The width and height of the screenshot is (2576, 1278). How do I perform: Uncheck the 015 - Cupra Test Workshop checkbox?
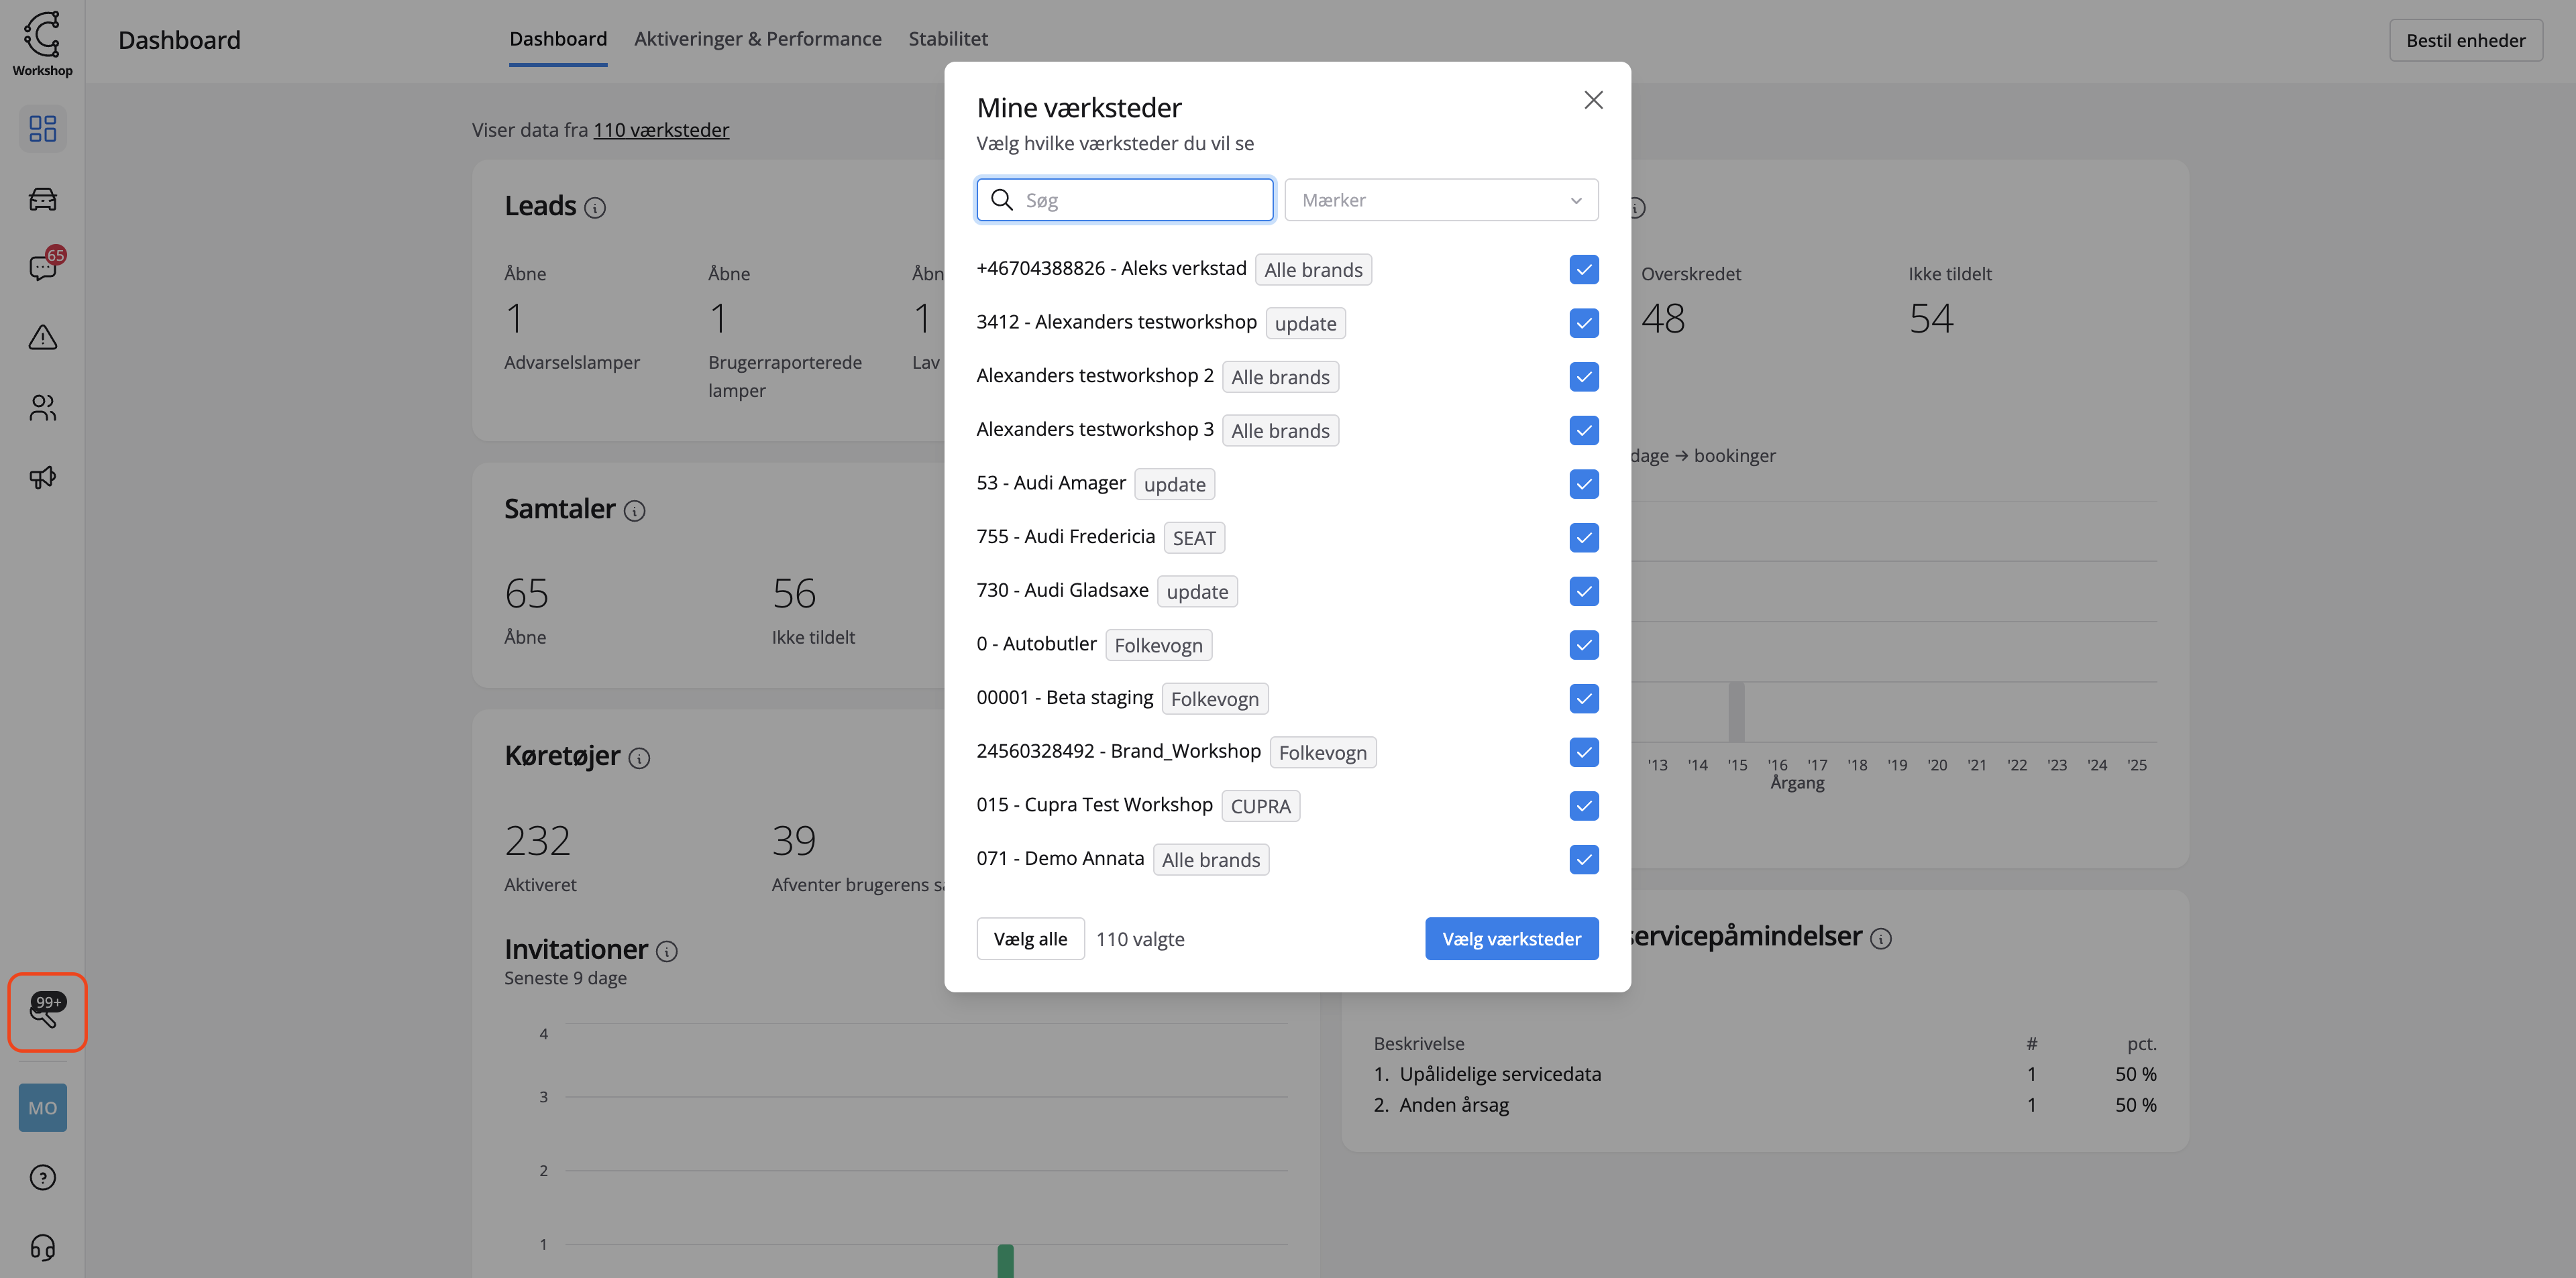1583,807
